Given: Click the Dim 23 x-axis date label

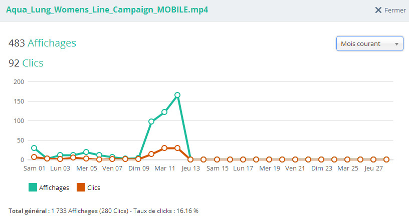Looking at the screenshot, I should (x=321, y=168).
